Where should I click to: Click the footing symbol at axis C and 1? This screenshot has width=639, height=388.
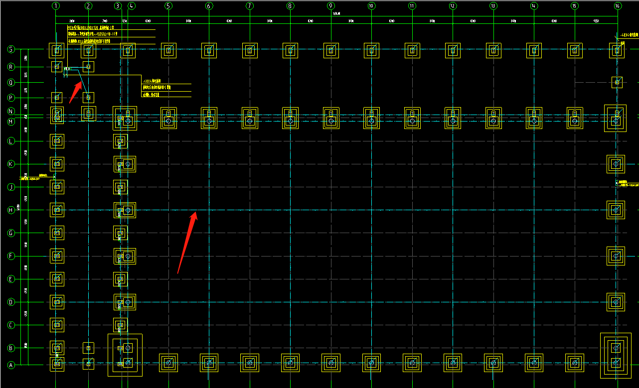pyautogui.click(x=57, y=325)
